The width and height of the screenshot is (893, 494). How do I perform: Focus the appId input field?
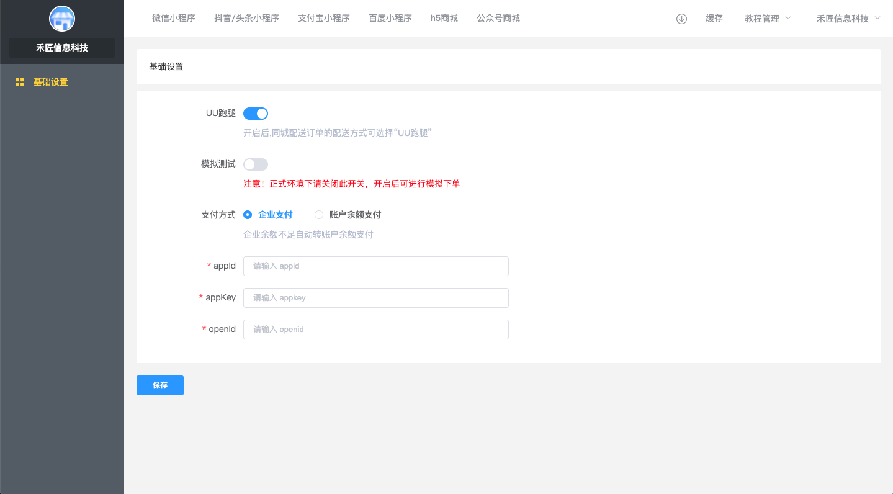tap(376, 266)
